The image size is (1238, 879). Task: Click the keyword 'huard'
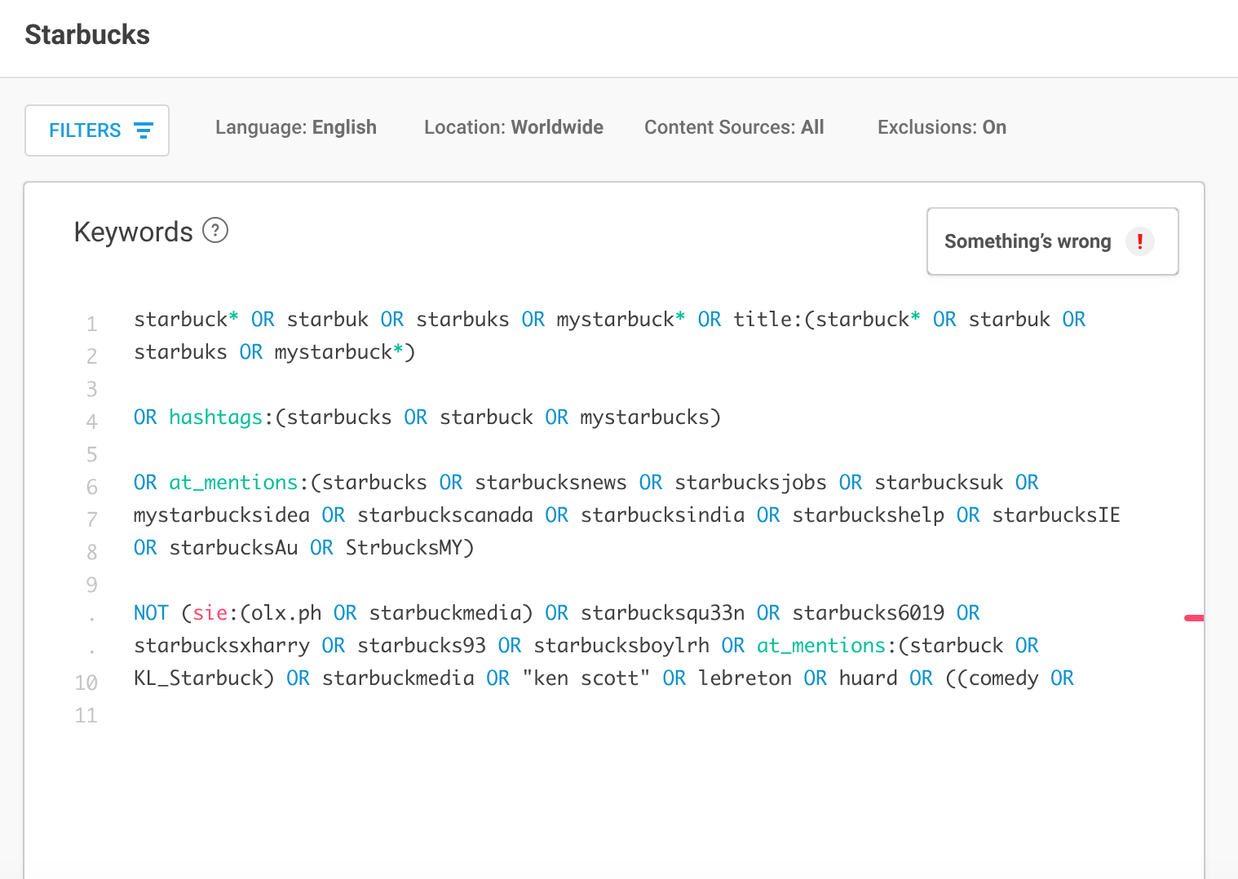tap(869, 678)
